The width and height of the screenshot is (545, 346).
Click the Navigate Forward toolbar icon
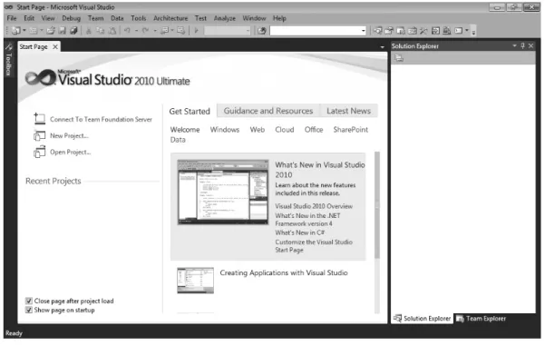[181, 31]
